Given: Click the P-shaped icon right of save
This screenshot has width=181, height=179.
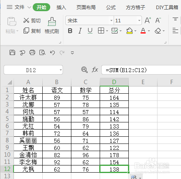Looking at the screenshot, I should 22,53.
